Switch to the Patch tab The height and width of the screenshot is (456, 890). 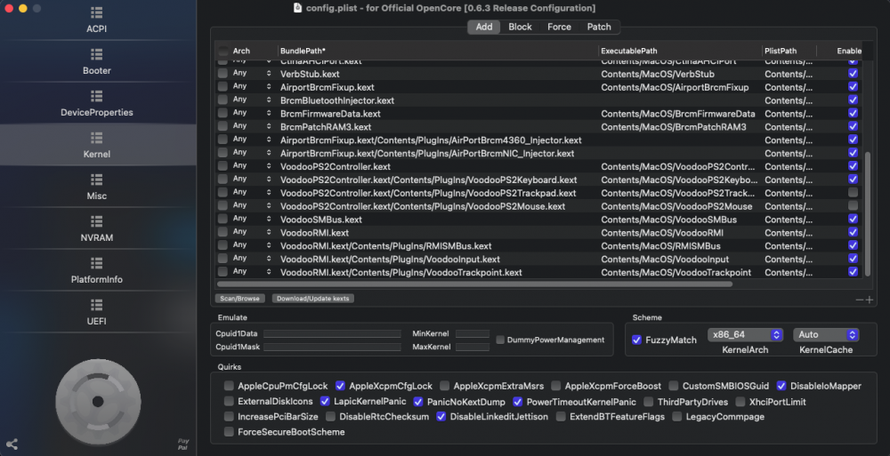coord(599,27)
